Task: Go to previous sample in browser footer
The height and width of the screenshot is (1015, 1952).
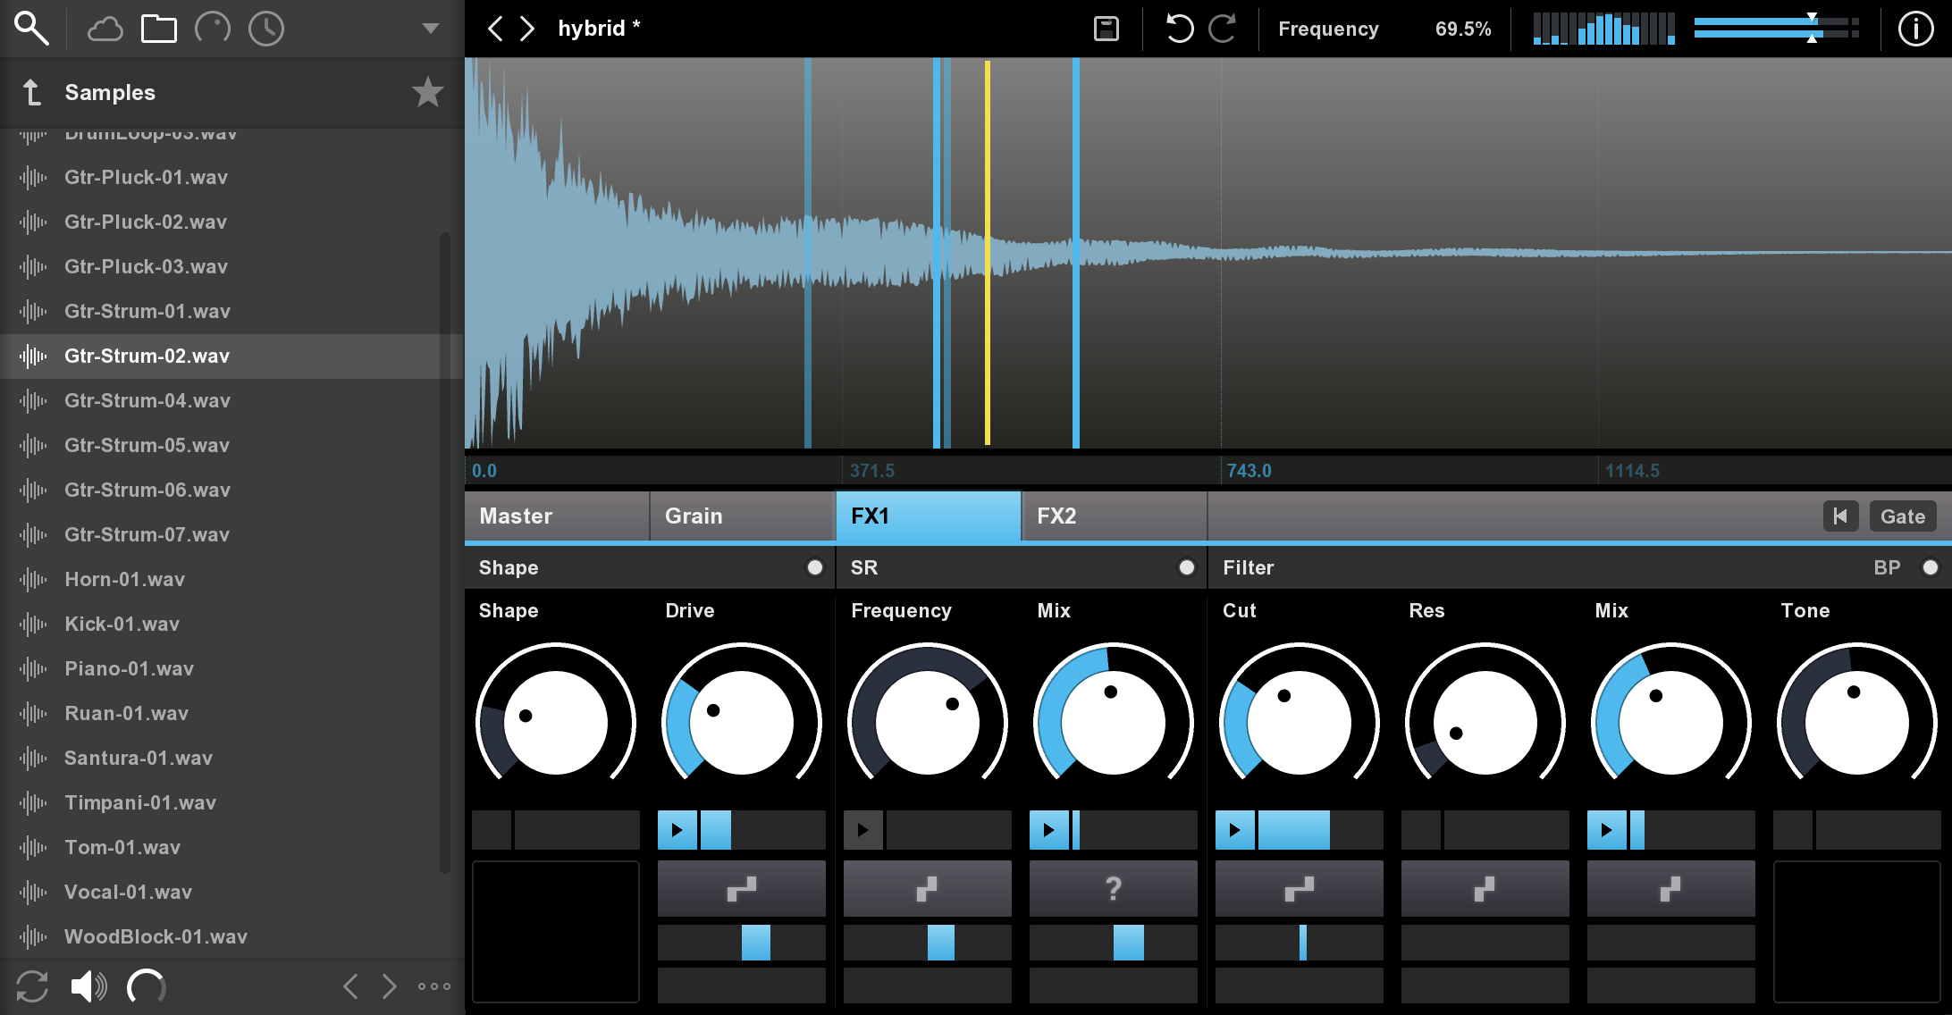Action: pyautogui.click(x=350, y=986)
